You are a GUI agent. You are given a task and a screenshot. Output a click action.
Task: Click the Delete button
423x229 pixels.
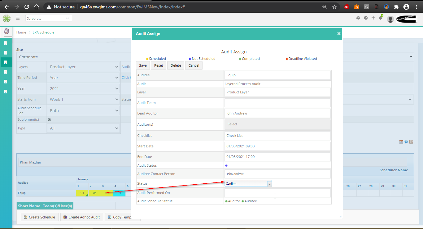(x=176, y=65)
